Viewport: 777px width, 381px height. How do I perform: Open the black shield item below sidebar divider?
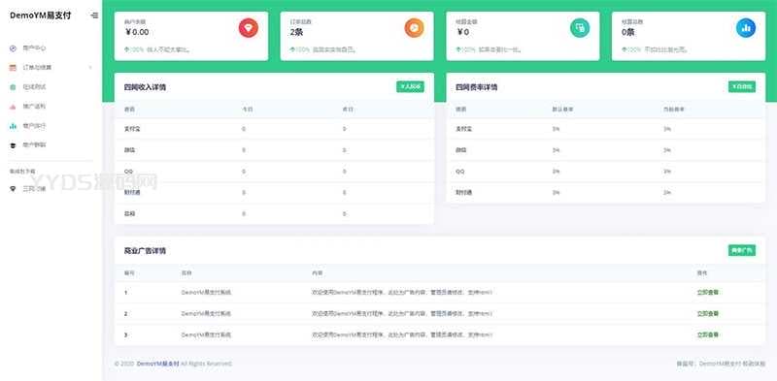coord(28,188)
